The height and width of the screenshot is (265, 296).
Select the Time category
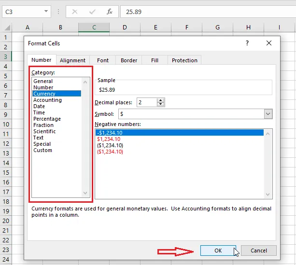coord(56,112)
